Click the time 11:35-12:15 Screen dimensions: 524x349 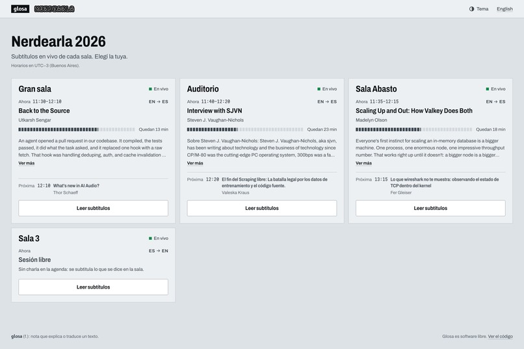[x=384, y=101]
